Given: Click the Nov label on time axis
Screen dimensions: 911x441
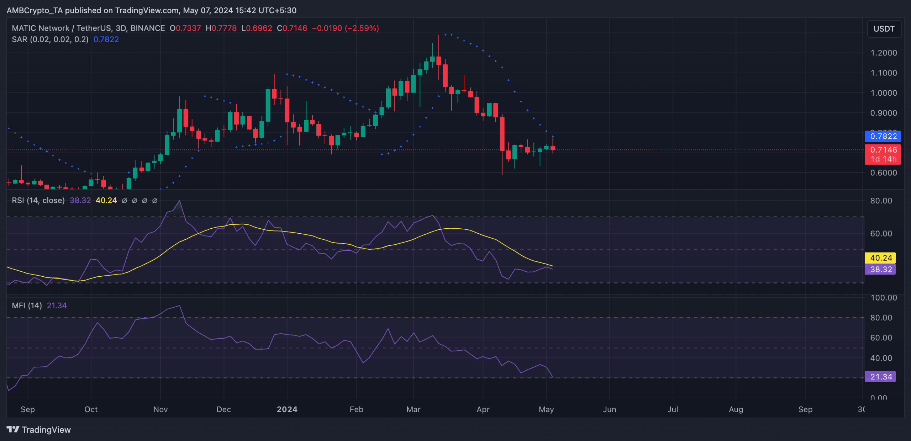Looking at the screenshot, I should pos(160,409).
